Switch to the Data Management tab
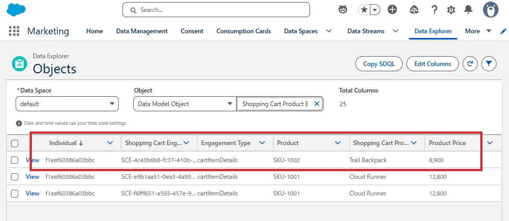This screenshot has height=221, width=509. tap(142, 31)
